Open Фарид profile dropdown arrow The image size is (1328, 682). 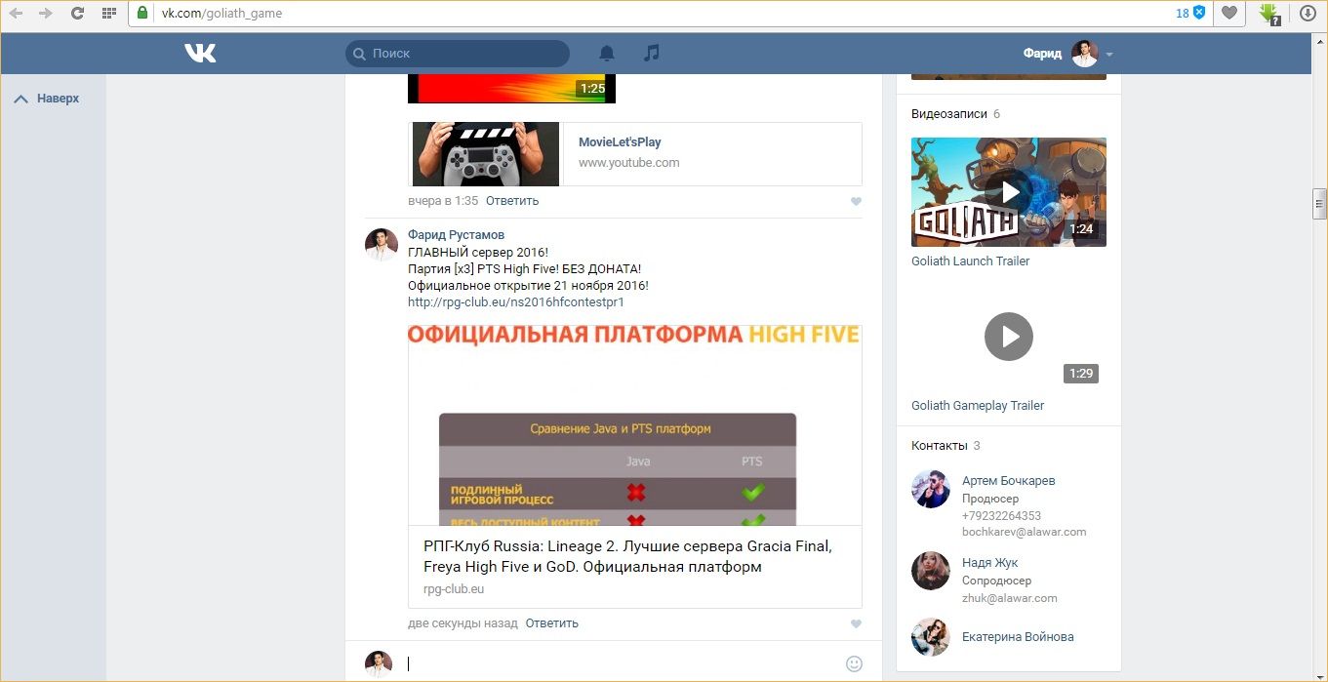point(1109,55)
